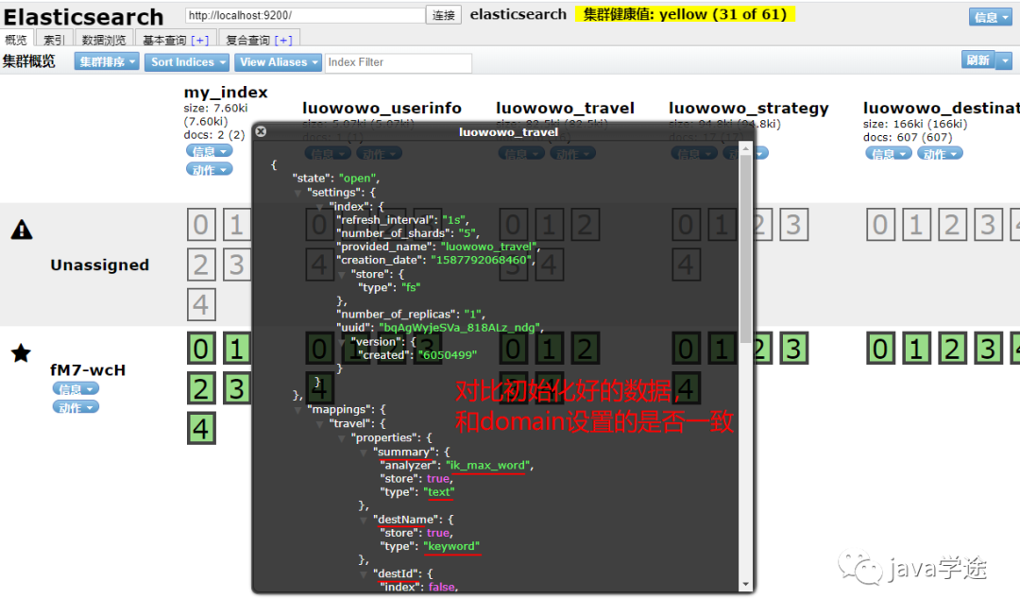Select unassigned shard 0 of luowowo_destination
Image resolution: width=1020 pixels, height=615 pixels.
tap(880, 225)
